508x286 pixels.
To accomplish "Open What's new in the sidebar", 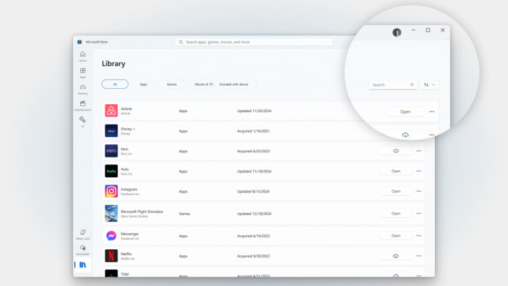I will [x=83, y=234].
